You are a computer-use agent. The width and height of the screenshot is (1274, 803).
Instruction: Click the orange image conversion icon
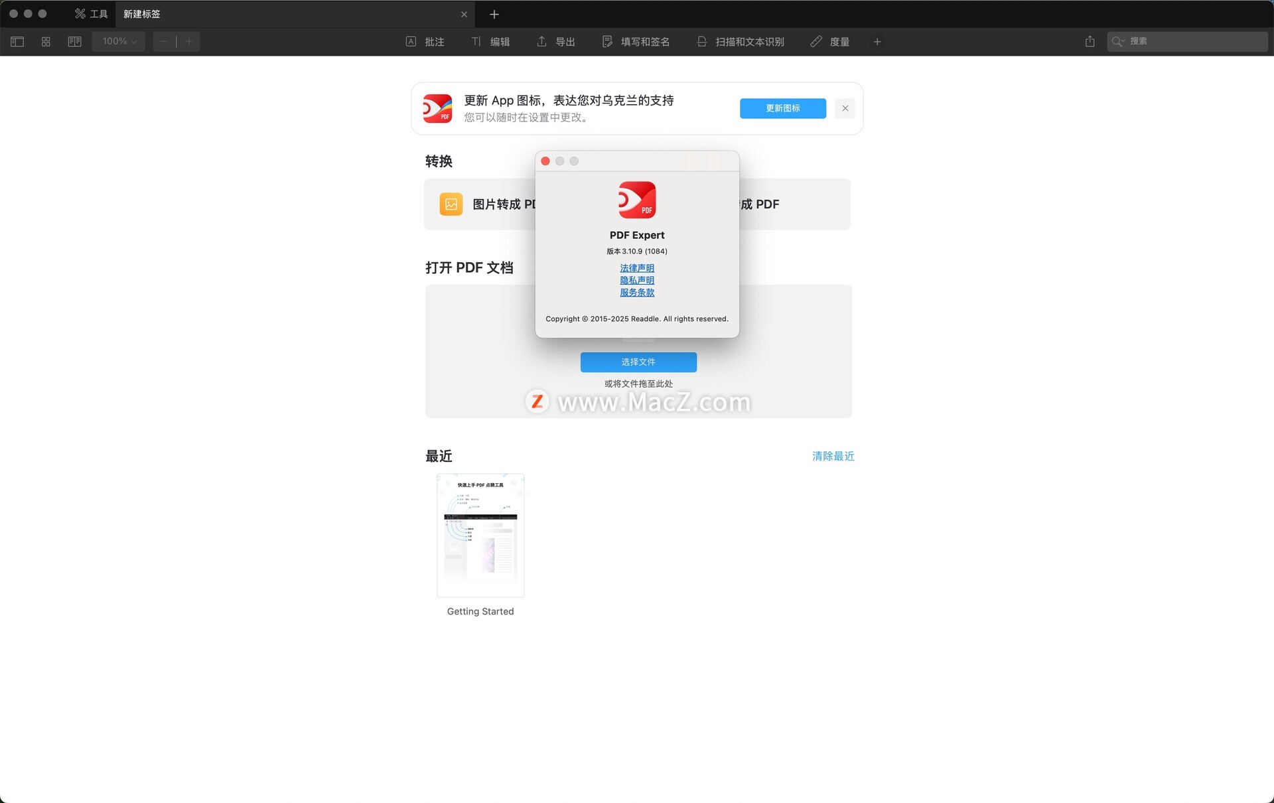click(x=451, y=204)
